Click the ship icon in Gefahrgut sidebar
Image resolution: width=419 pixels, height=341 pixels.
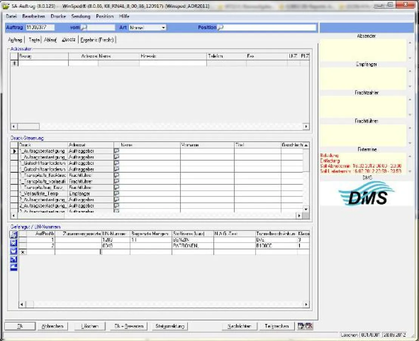point(14,267)
